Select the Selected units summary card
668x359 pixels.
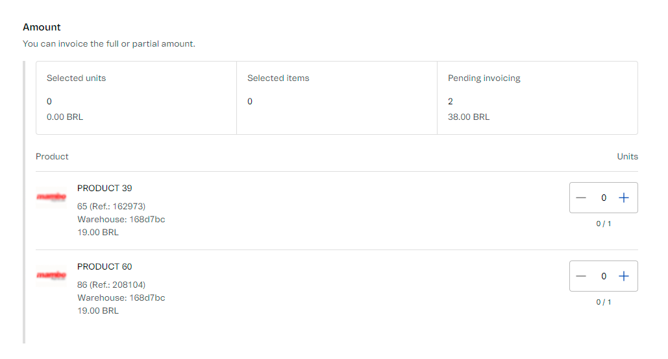[136, 98]
